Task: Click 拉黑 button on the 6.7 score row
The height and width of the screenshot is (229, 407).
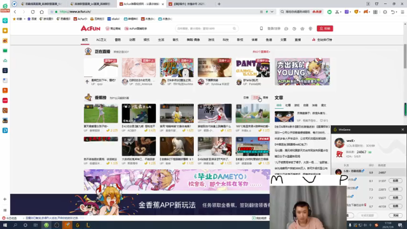Action: point(396,206)
